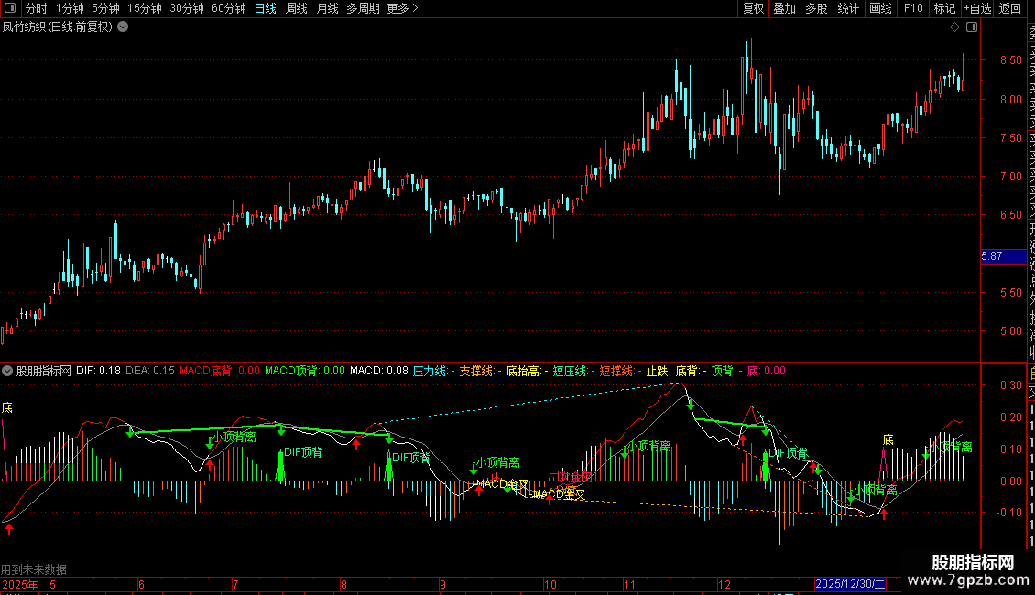Click the MACD底背: 0.00 label
This screenshot has width=1035, height=595.
pos(220,371)
